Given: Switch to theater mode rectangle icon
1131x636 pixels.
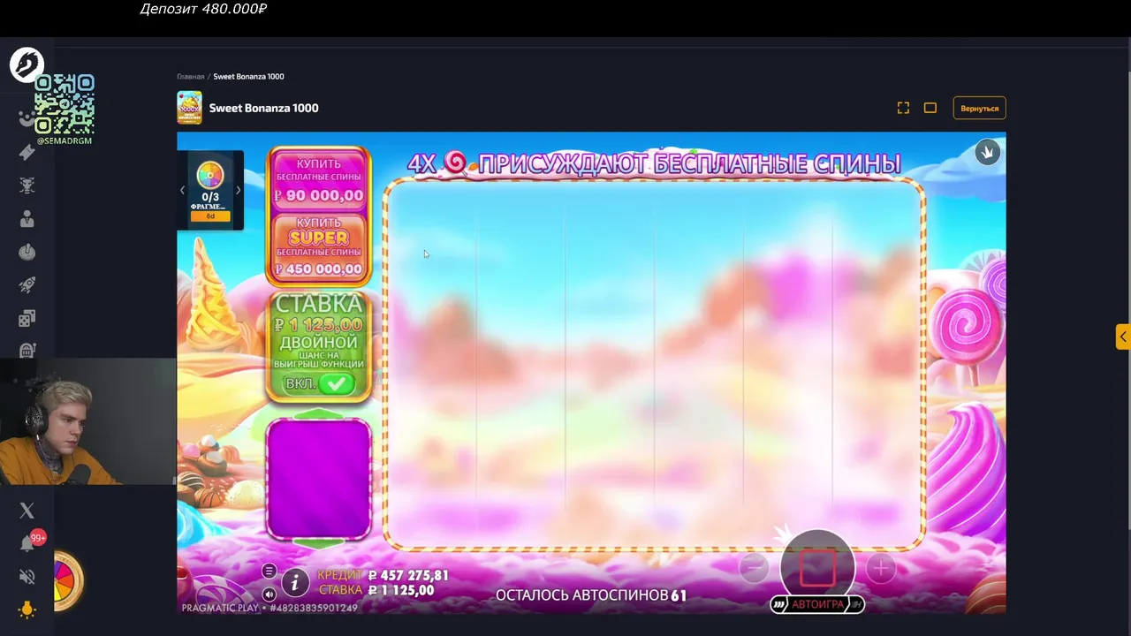Looking at the screenshot, I should 930,108.
